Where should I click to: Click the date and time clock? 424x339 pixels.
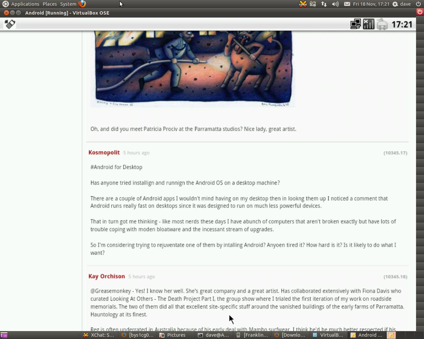[371, 4]
